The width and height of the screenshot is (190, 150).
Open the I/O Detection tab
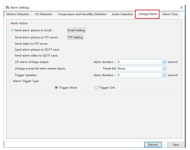(x=44, y=14)
